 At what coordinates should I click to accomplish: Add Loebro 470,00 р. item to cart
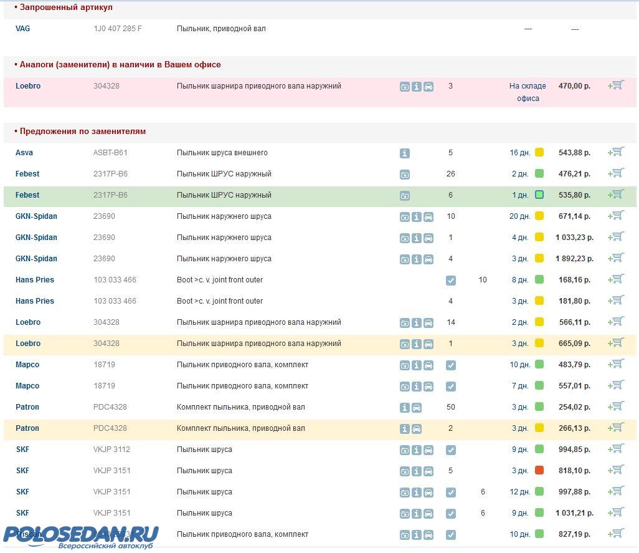click(x=616, y=85)
